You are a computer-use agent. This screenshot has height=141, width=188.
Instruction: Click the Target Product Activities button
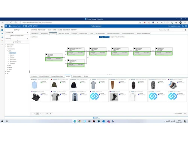pyautogui.click(x=118, y=37)
